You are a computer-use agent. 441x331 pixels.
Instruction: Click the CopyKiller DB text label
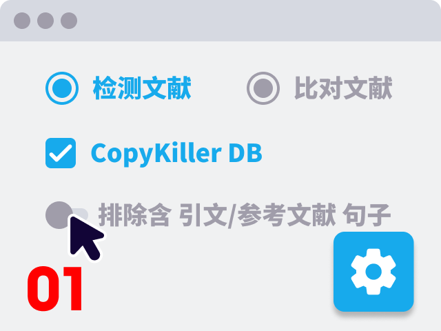[176, 154]
